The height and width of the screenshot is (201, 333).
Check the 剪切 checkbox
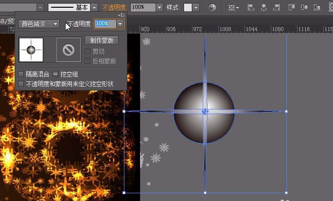(88, 51)
